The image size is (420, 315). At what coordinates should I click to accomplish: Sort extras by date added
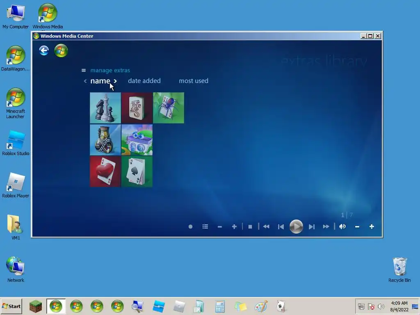[144, 81]
